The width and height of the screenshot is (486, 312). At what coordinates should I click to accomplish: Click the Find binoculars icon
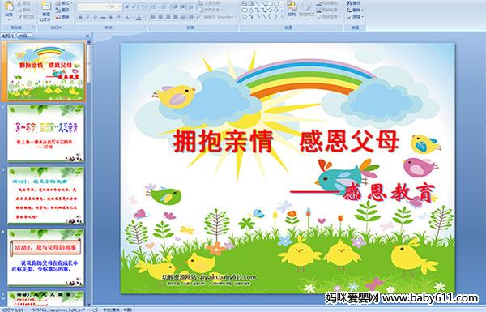(x=349, y=3)
